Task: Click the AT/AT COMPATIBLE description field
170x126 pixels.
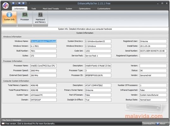Action: coord(98,85)
